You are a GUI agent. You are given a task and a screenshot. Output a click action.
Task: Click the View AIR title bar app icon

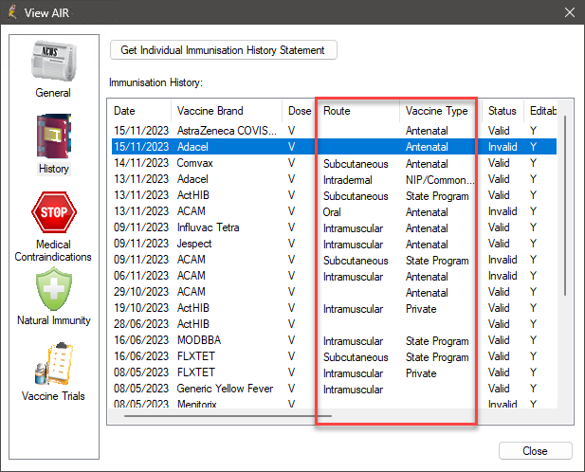coord(13,12)
